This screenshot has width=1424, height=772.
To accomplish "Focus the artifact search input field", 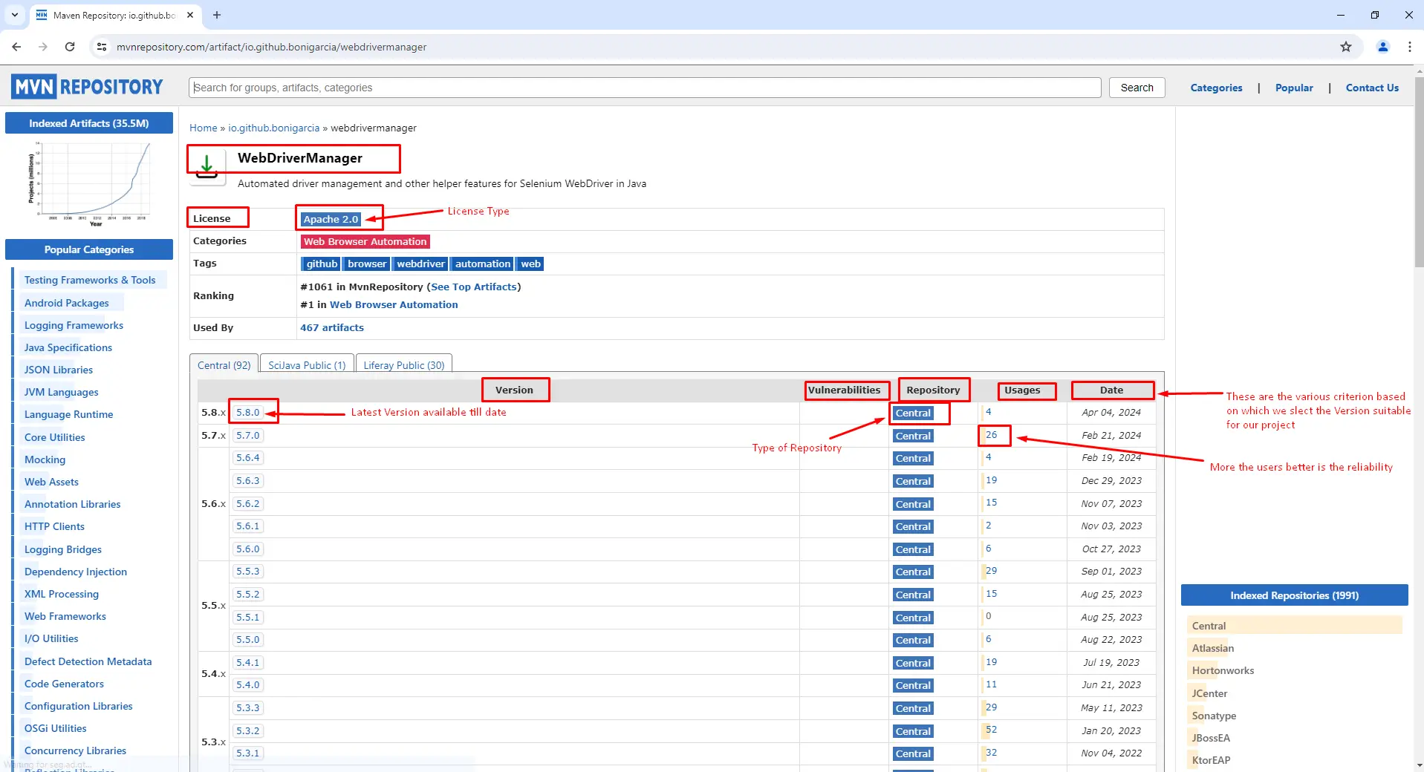I will click(644, 88).
